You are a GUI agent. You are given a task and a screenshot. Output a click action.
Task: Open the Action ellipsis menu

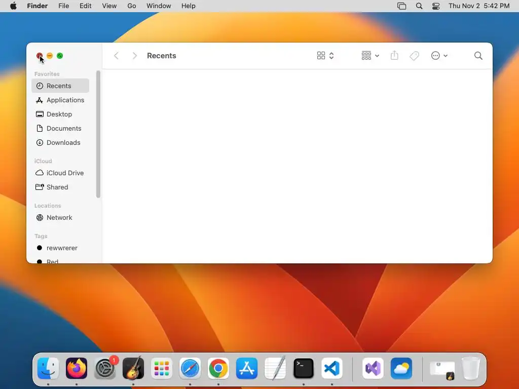point(439,56)
